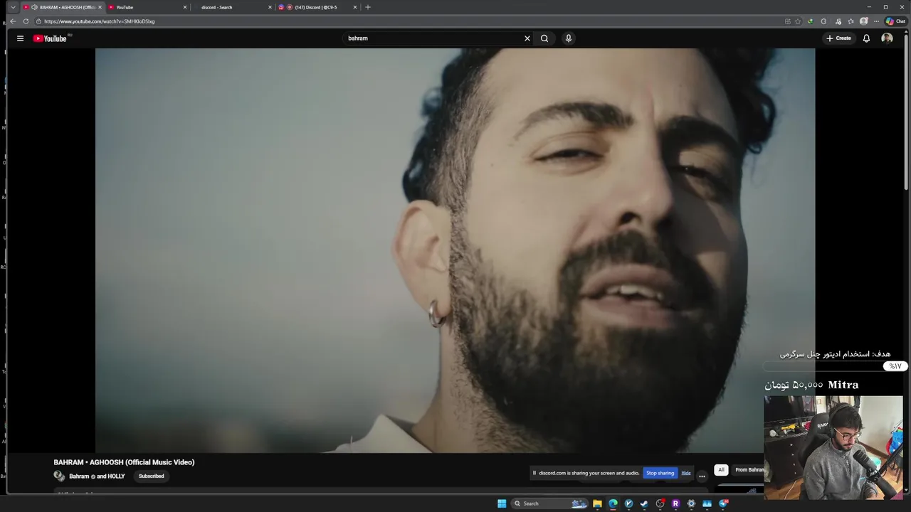The height and width of the screenshot is (512, 911).
Task: Pause the AGHOOSH music video player
Action: 455,250
